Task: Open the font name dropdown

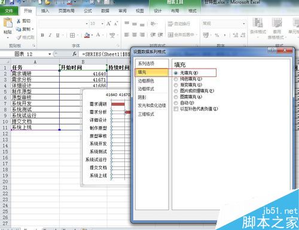Action: pyautogui.click(x=87, y=24)
